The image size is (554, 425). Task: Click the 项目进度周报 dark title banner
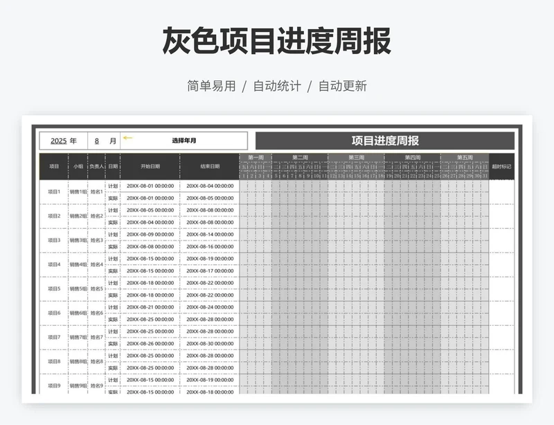click(x=385, y=141)
